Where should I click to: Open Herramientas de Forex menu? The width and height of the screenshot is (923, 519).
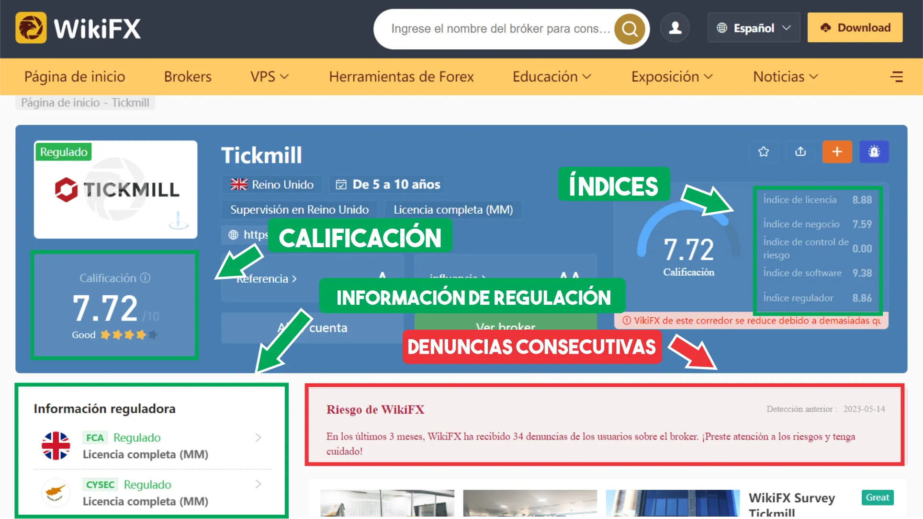(x=401, y=77)
